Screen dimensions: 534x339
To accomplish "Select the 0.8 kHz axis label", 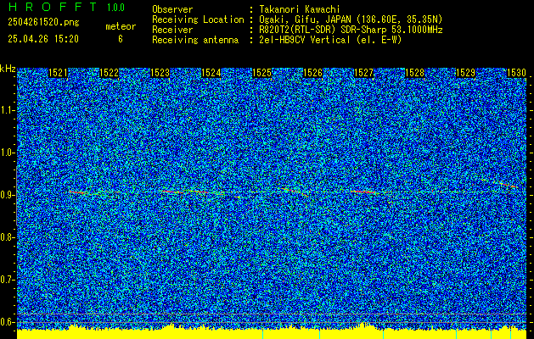I will (6, 237).
